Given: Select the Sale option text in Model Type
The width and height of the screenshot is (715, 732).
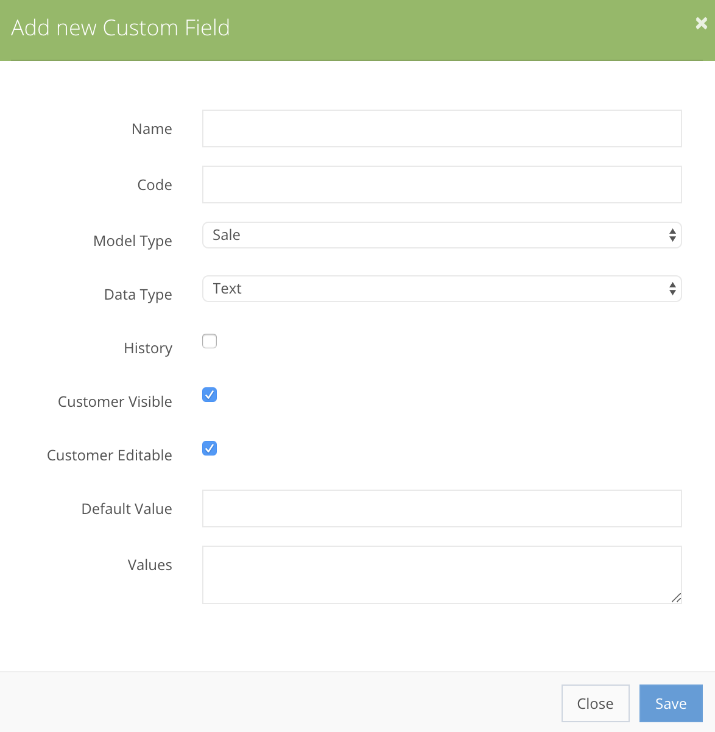Looking at the screenshot, I should [x=226, y=234].
